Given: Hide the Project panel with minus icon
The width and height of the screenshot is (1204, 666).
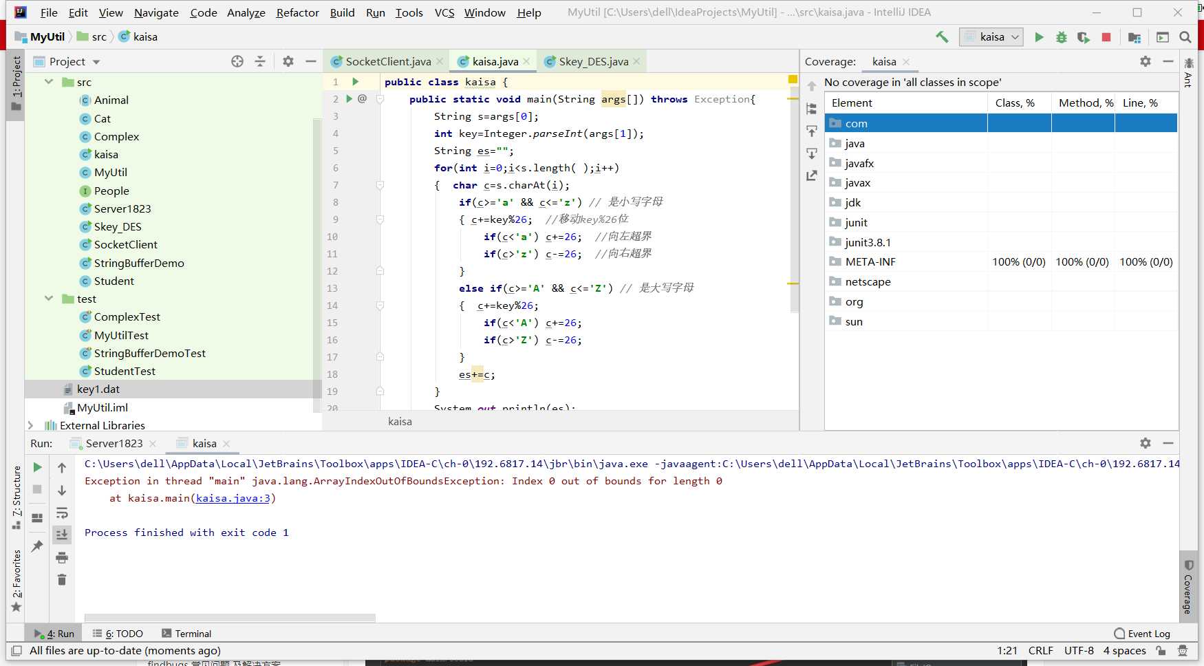Looking at the screenshot, I should click(311, 61).
